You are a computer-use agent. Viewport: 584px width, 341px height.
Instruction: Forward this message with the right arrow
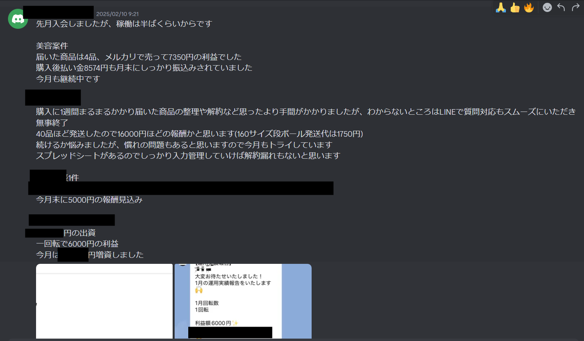(x=576, y=7)
